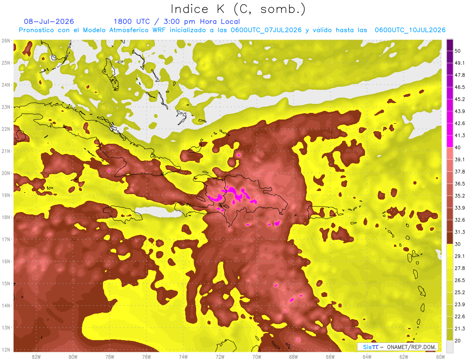Image resolution: width=468 pixels, height=362 pixels.
Task: Pick the bright yellow swatch between 29.1 and 30
Action: (450, 250)
